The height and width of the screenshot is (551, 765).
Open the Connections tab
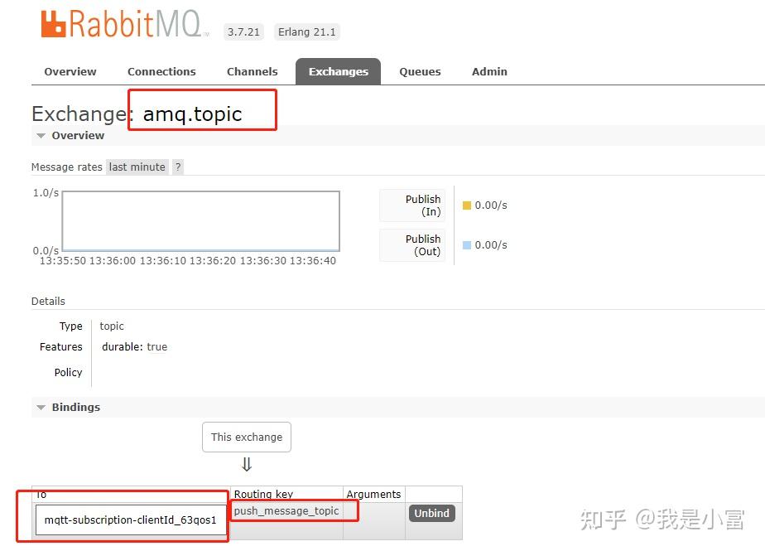coord(161,71)
